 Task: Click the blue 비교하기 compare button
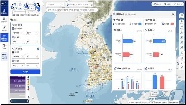tap(25, 72)
